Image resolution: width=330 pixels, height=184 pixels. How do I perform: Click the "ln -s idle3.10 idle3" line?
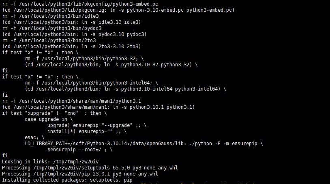[x=71, y=22]
